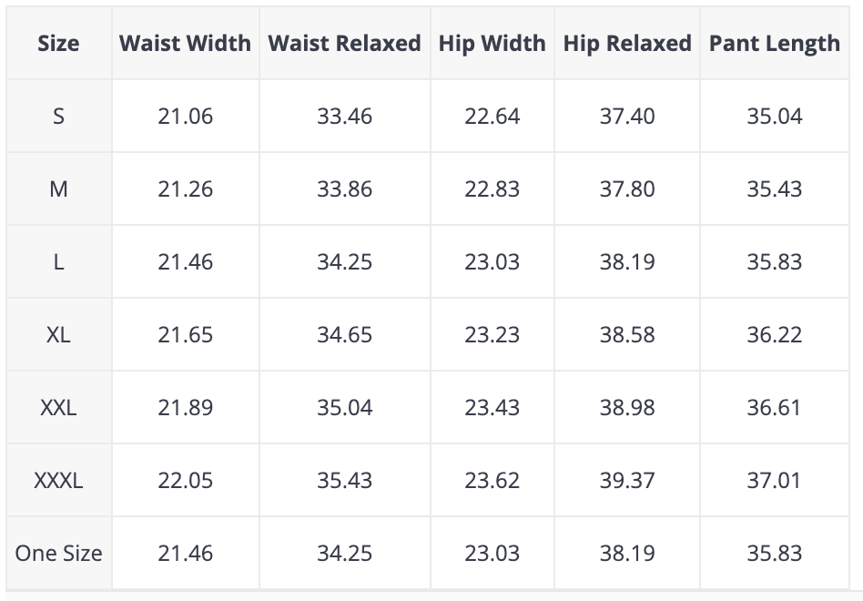Click the Hip Relaxed header cell

(627, 43)
